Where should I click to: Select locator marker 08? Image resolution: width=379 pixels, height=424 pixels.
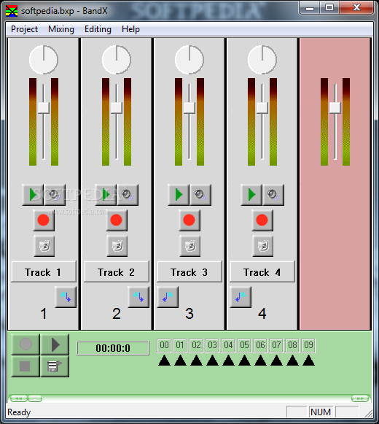point(292,345)
